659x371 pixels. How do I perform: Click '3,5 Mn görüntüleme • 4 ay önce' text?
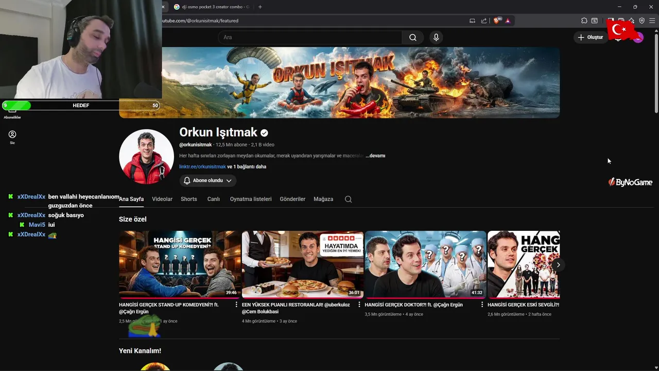click(x=394, y=314)
